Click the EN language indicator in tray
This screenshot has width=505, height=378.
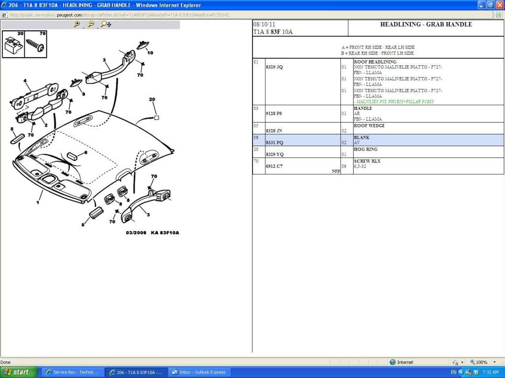click(454, 372)
